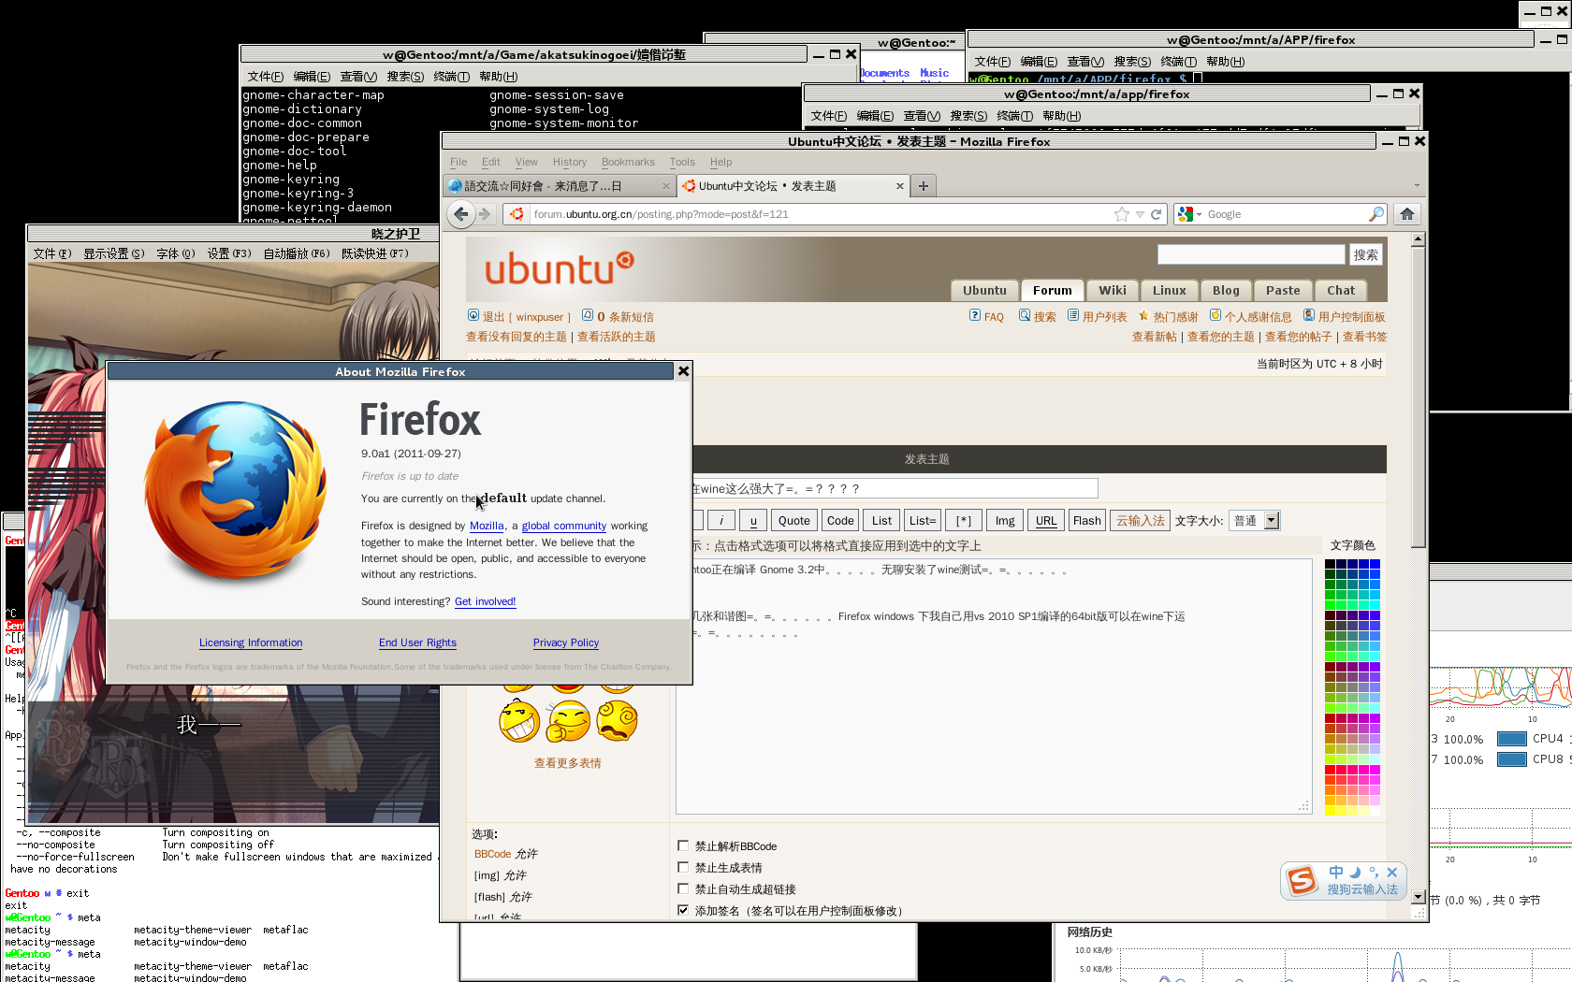Click the 退出 logout icon
Viewport: 1572px width, 982px height.
[x=473, y=316]
